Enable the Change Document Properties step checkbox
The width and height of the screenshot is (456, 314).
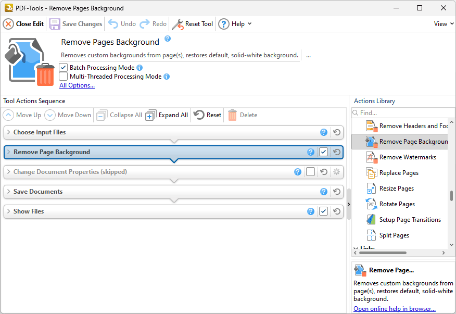click(310, 172)
